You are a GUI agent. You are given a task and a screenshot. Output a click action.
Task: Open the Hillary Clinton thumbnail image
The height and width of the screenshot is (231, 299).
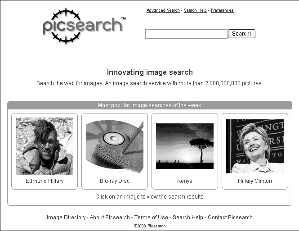pyautogui.click(x=255, y=146)
